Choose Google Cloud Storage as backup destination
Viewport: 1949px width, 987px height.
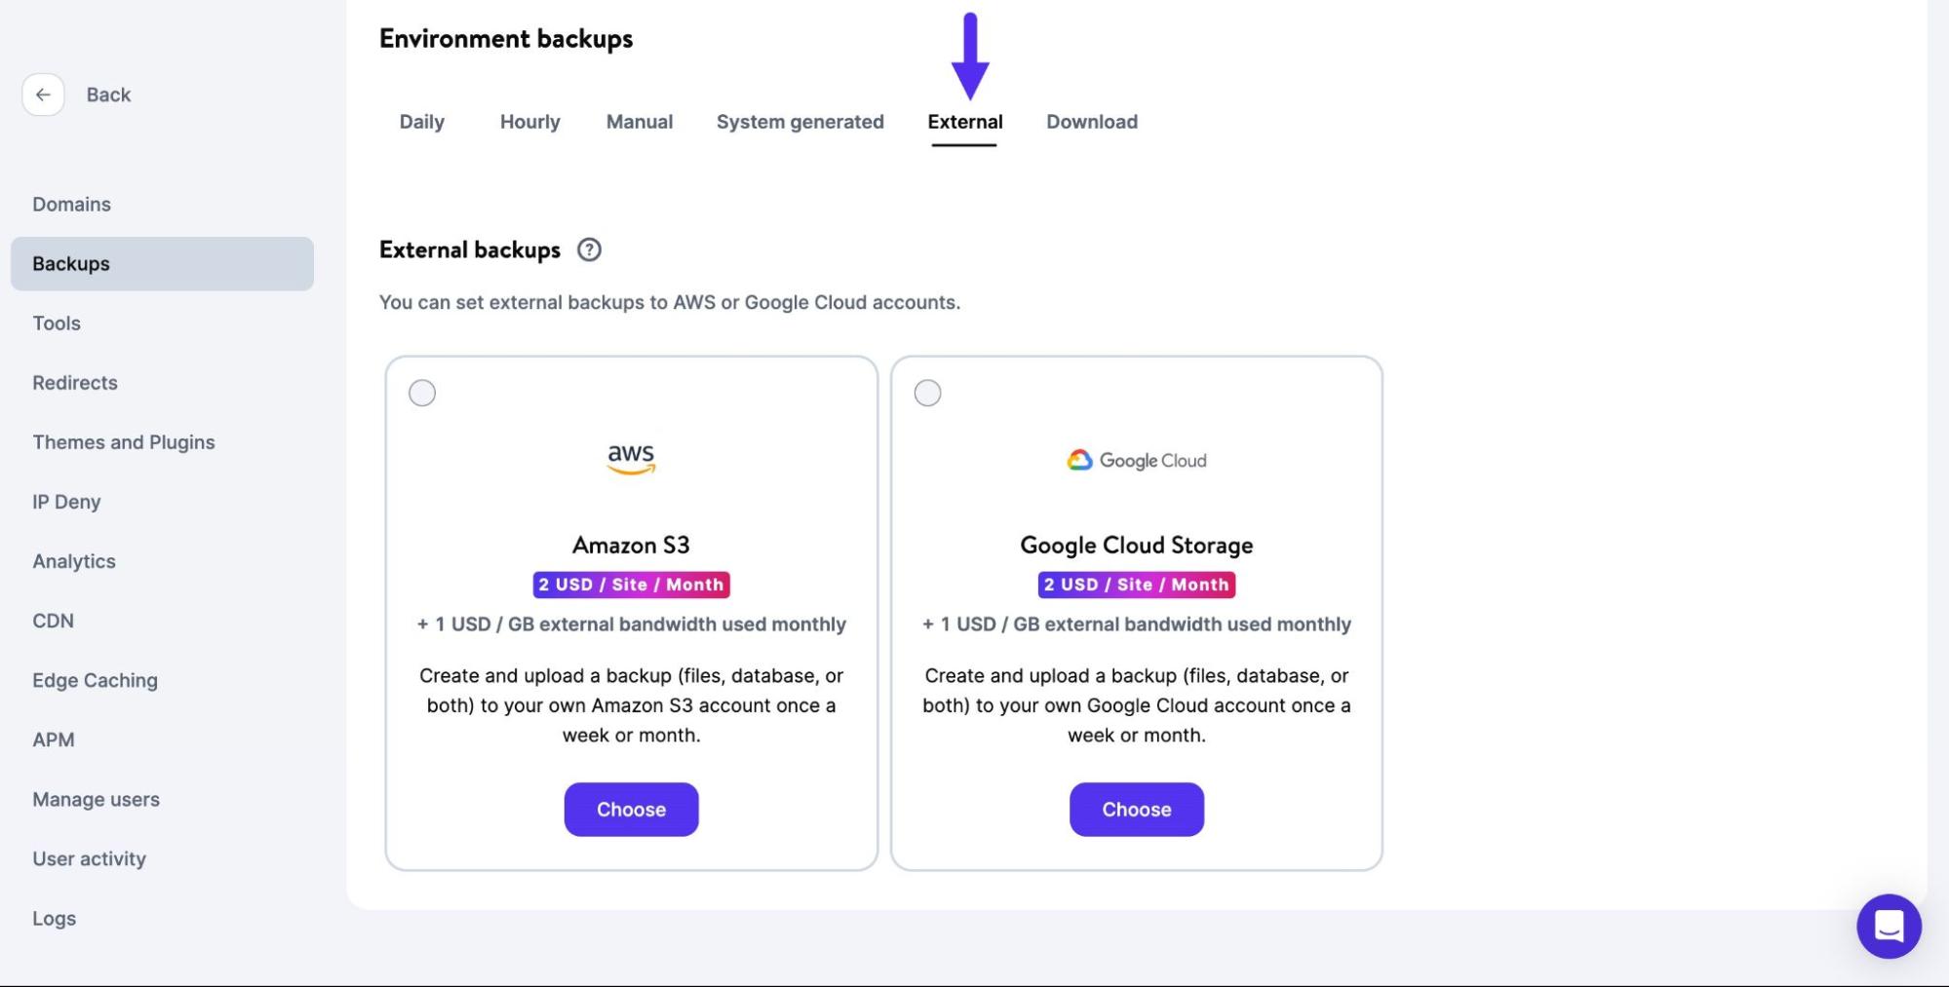point(1136,809)
